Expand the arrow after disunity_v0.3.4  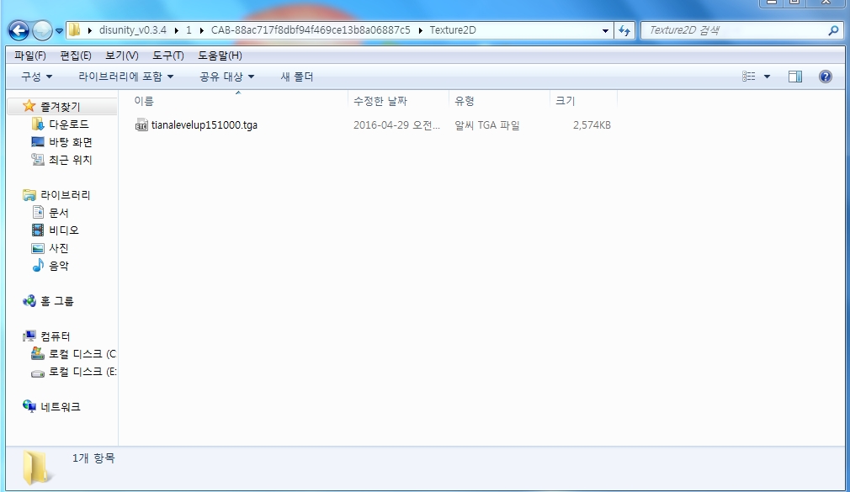pyautogui.click(x=177, y=30)
